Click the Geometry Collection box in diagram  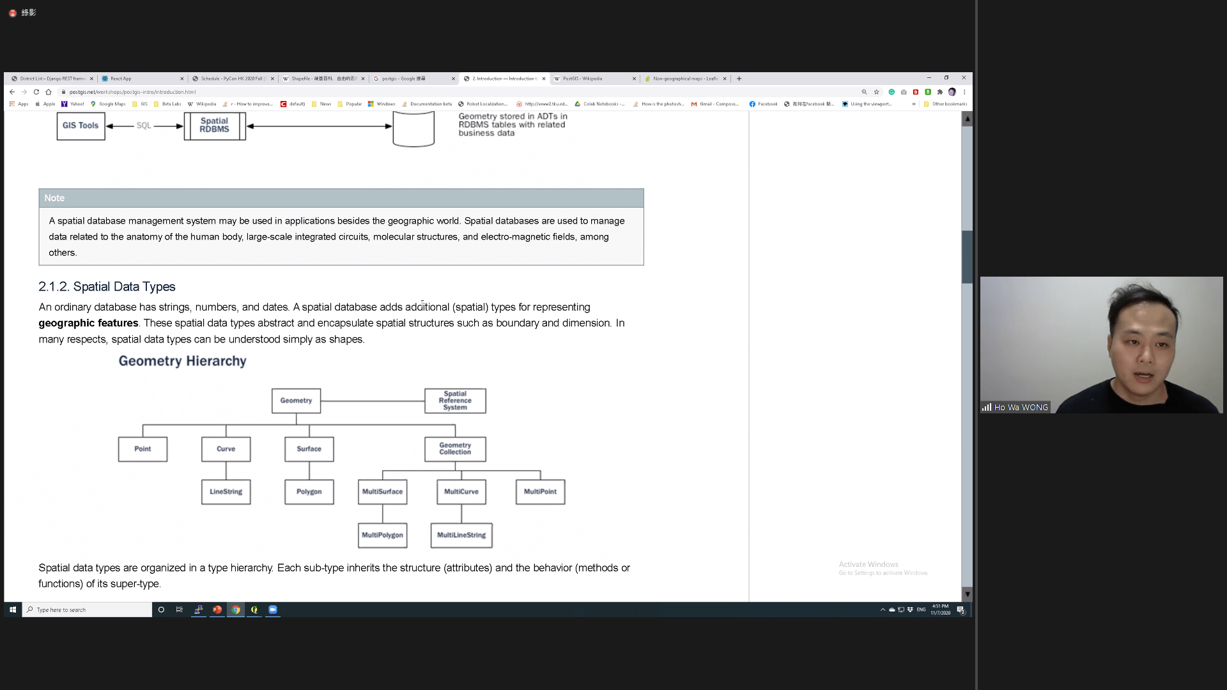coord(455,448)
